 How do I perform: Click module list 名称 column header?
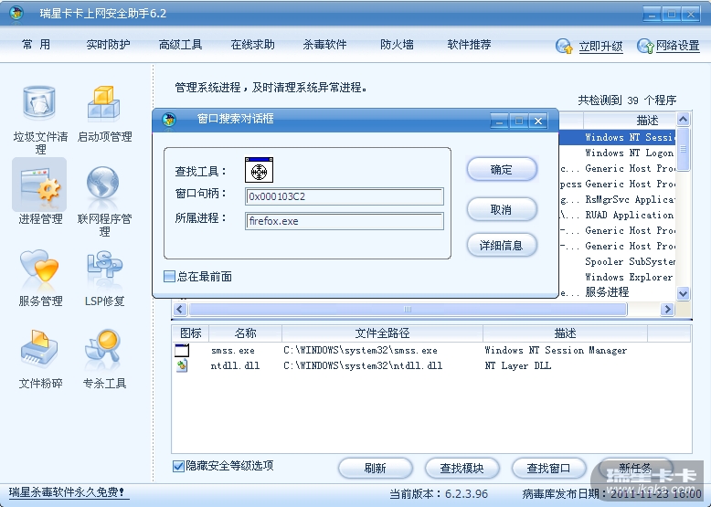(x=245, y=333)
